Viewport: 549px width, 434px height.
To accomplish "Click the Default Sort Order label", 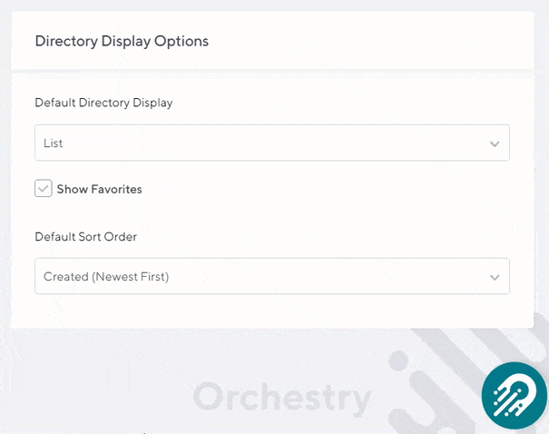I will pyautogui.click(x=85, y=236).
